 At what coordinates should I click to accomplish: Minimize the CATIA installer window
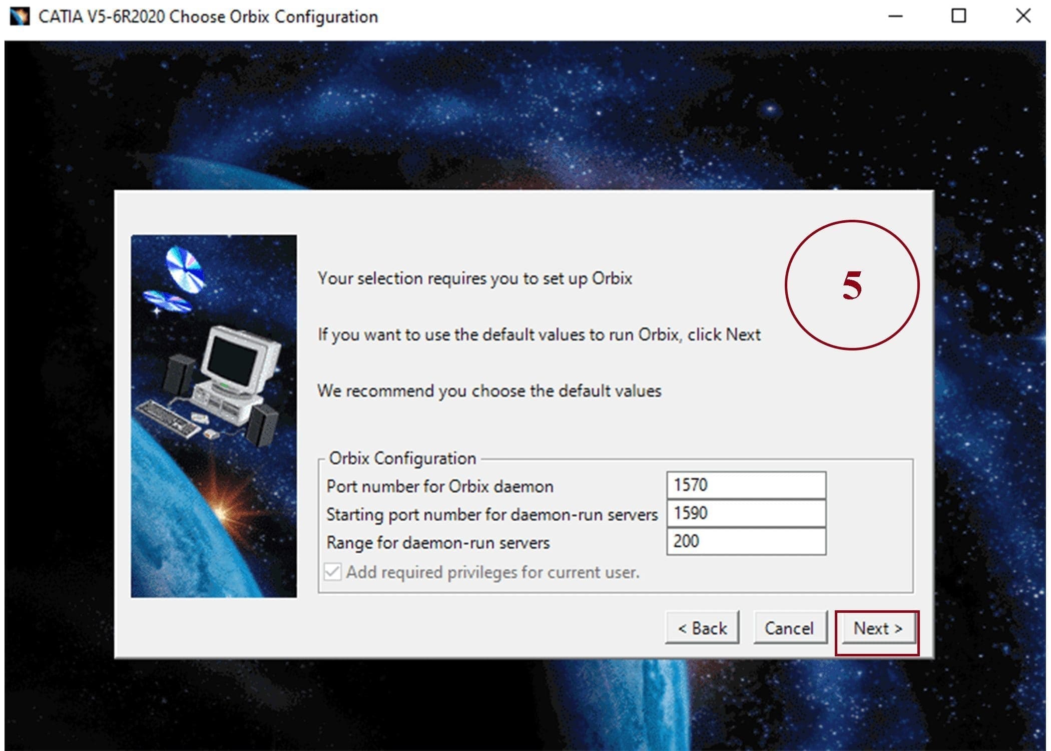click(895, 17)
